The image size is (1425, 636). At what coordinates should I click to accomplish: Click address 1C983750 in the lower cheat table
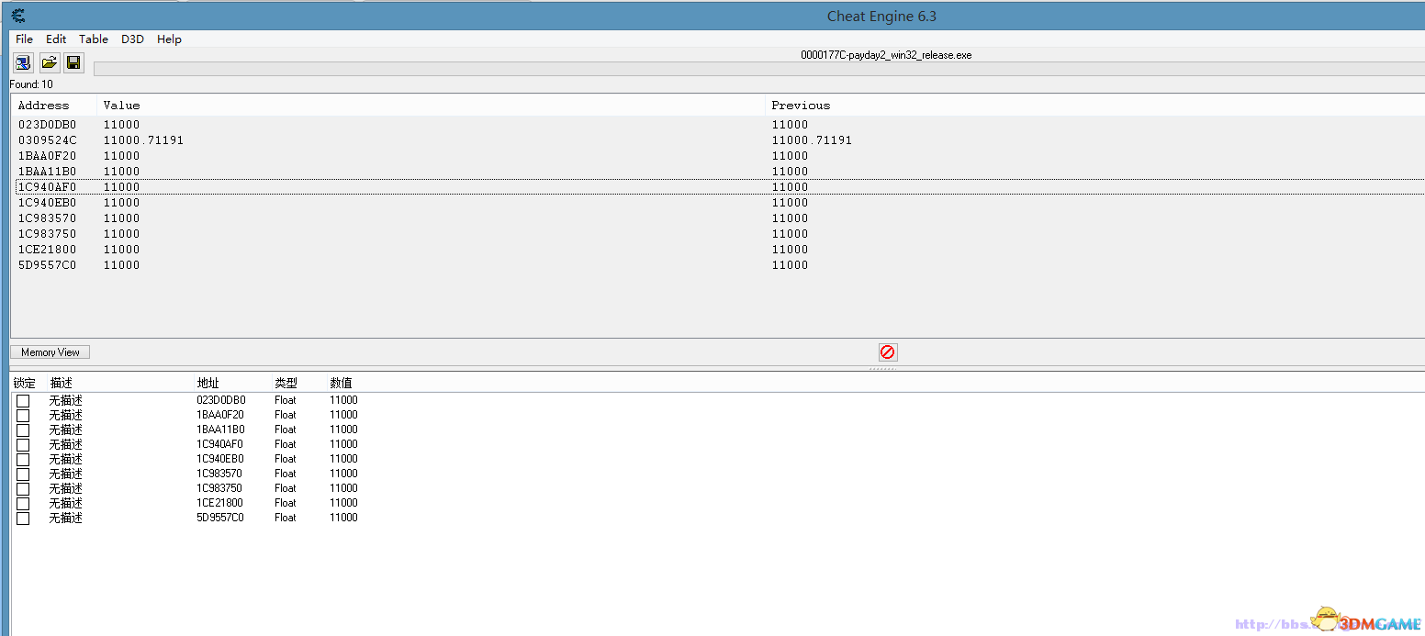[219, 488]
